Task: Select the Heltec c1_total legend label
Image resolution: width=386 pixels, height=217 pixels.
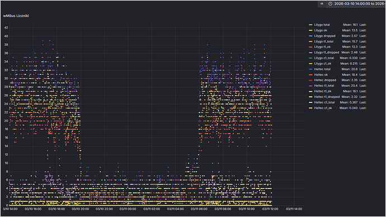Action: pos(324,102)
